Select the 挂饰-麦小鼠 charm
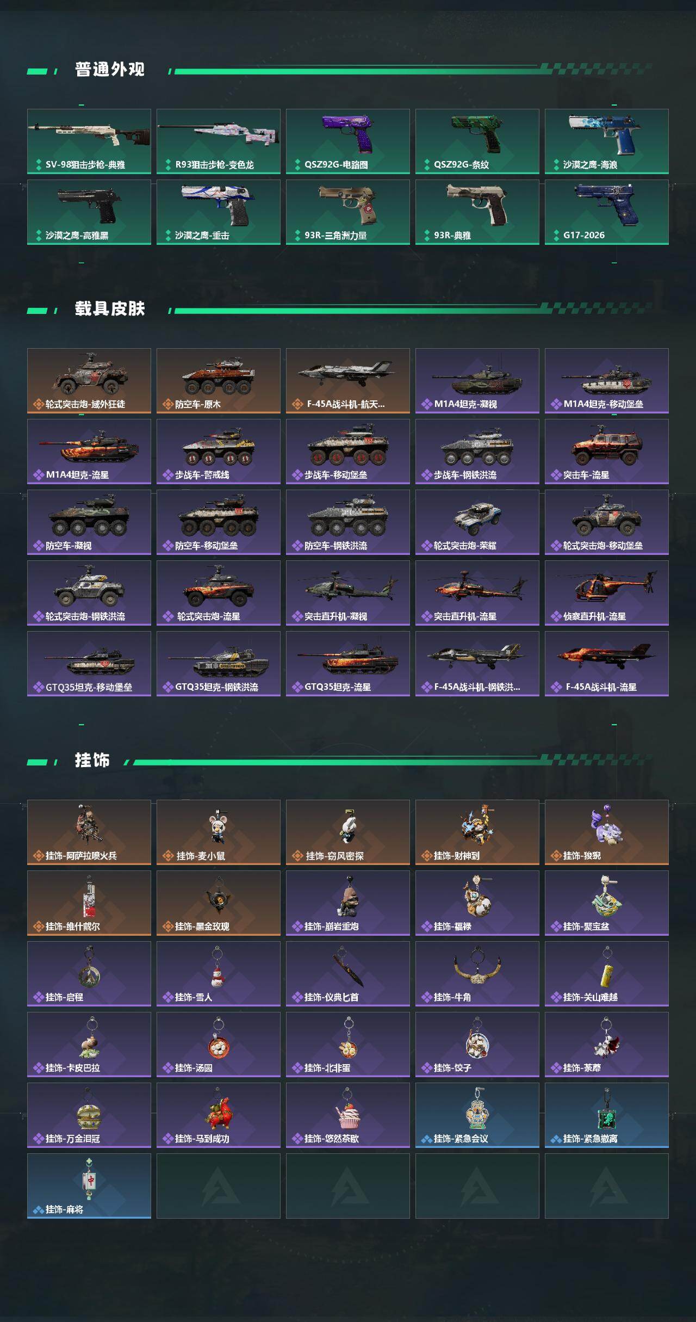 pos(219,832)
